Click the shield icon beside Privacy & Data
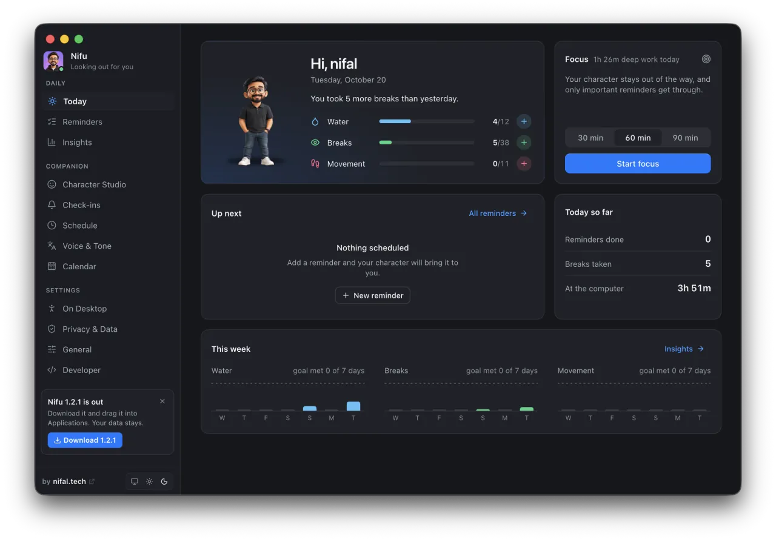The image size is (776, 541). tap(52, 329)
